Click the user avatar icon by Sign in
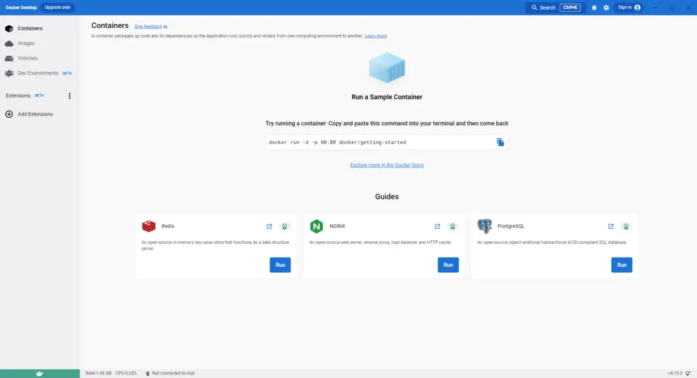This screenshot has width=697, height=378. tap(637, 7)
